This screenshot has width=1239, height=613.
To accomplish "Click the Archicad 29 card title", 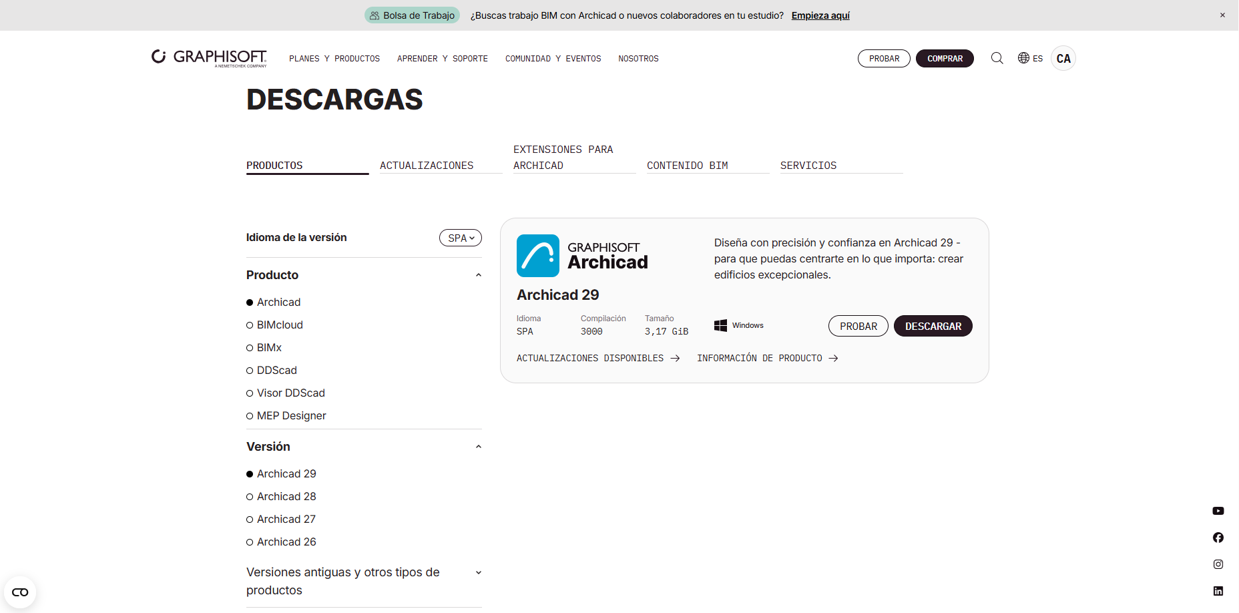I will pos(558,295).
